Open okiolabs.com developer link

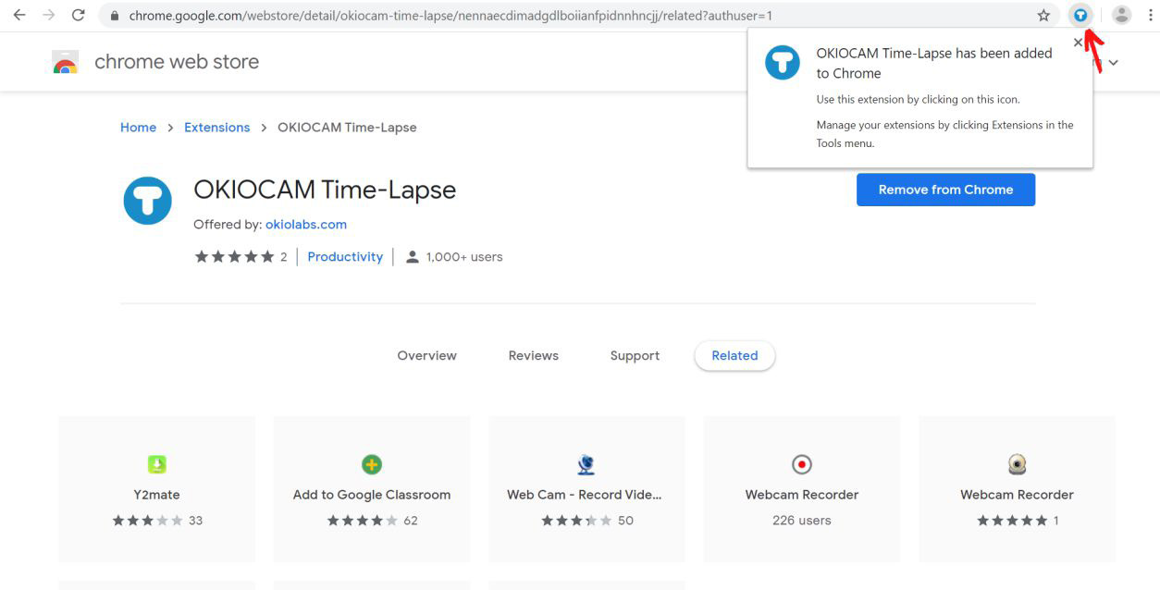click(x=306, y=225)
